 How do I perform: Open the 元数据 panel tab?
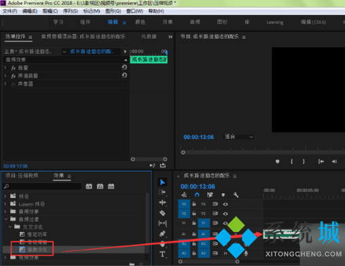pos(149,37)
